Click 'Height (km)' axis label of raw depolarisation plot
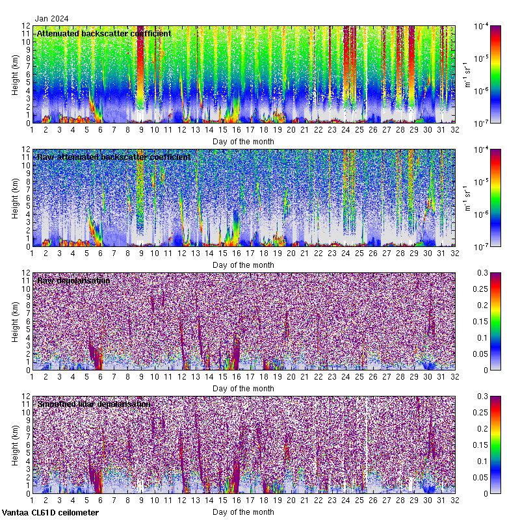507x520 pixels. tap(15, 322)
